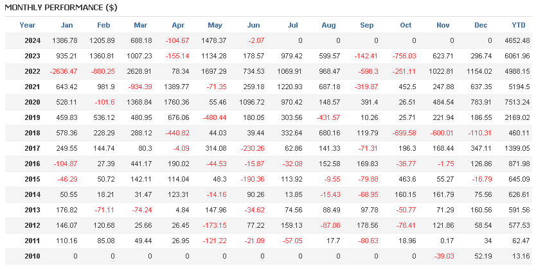536x265 pixels.
Task: Click the Jun column header
Action: coord(253,26)
